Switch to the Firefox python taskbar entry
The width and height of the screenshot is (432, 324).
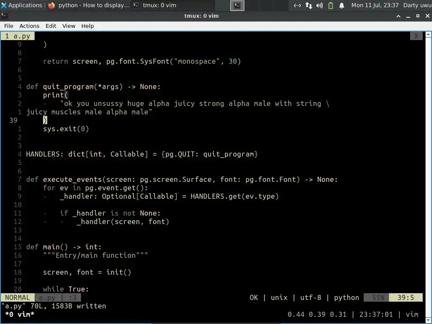pos(89,5)
